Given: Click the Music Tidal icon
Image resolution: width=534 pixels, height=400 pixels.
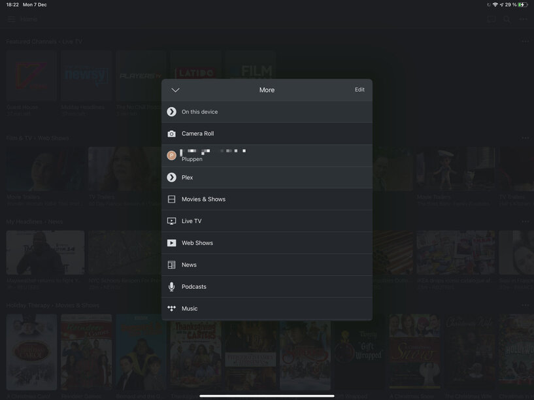Looking at the screenshot, I should pos(172,308).
